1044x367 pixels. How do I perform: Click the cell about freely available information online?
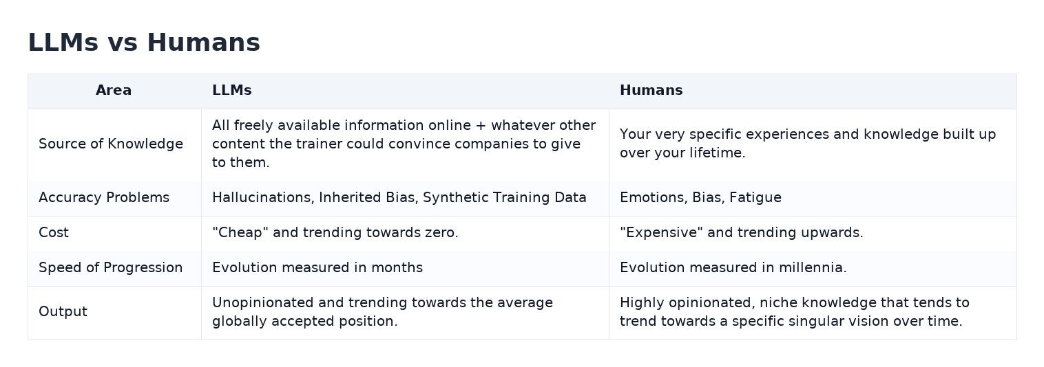(404, 144)
